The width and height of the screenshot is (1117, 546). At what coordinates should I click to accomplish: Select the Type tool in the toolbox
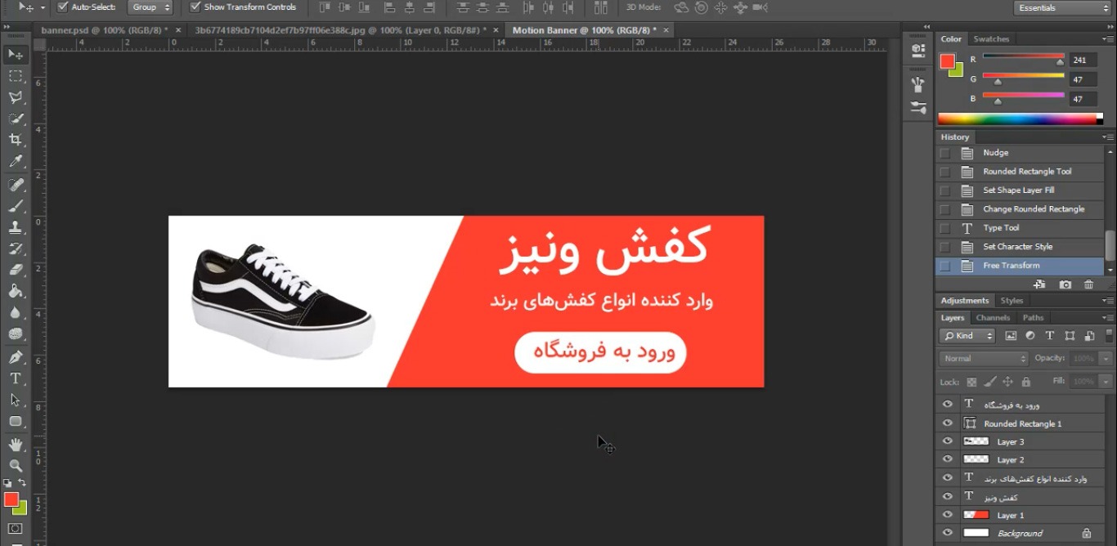point(15,378)
